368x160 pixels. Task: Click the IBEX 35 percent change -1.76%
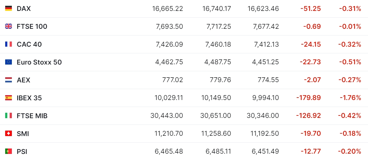click(x=350, y=98)
